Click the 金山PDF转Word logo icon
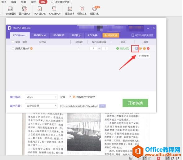 (x=10, y=28)
